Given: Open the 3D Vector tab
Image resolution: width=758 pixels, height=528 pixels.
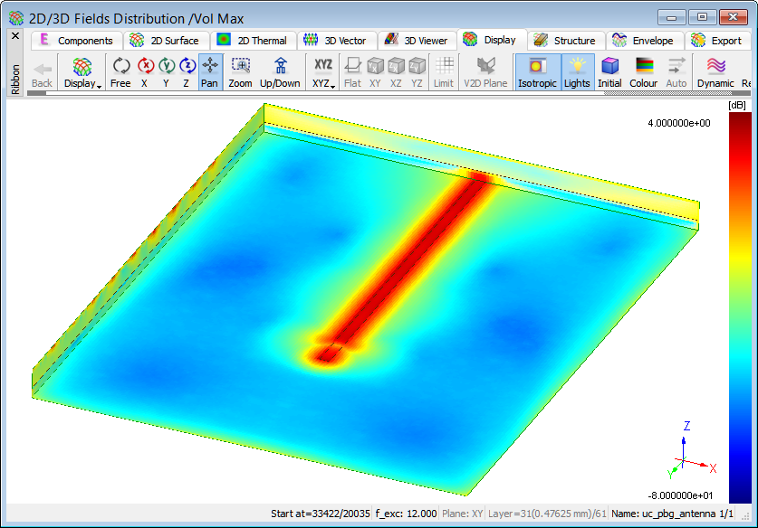Looking at the screenshot, I should click(x=335, y=41).
